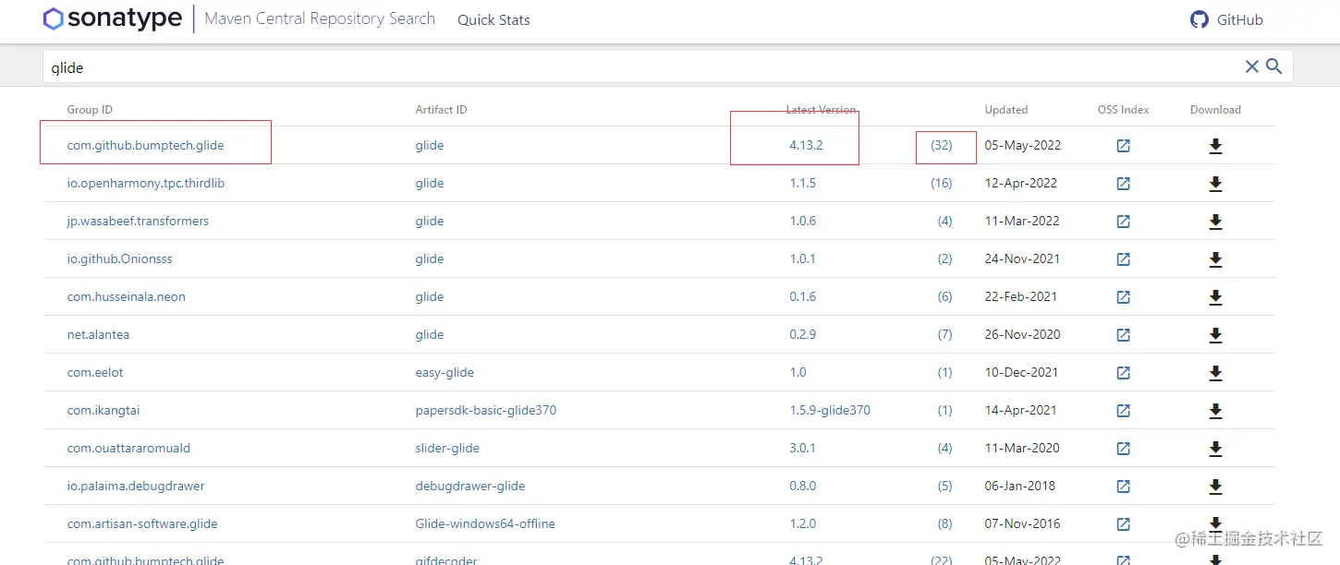Download the io.github.Onionsss glide artifact
Image resolution: width=1340 pixels, height=565 pixels.
coord(1215,259)
